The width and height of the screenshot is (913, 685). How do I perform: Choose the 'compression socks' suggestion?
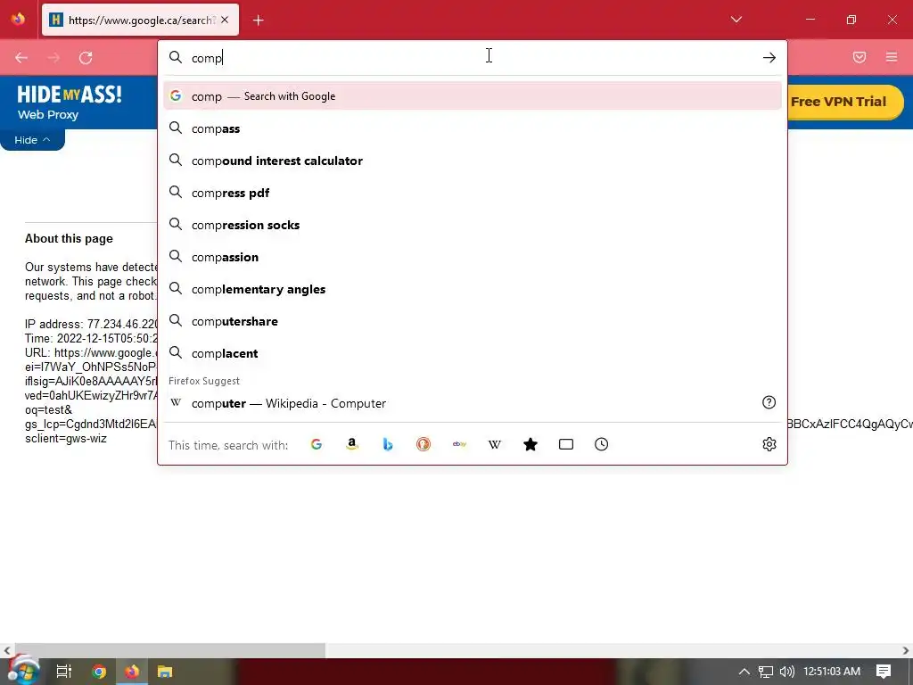[473, 225]
